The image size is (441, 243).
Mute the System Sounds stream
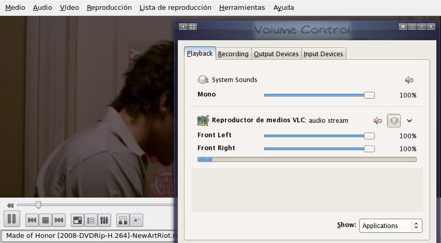click(409, 80)
